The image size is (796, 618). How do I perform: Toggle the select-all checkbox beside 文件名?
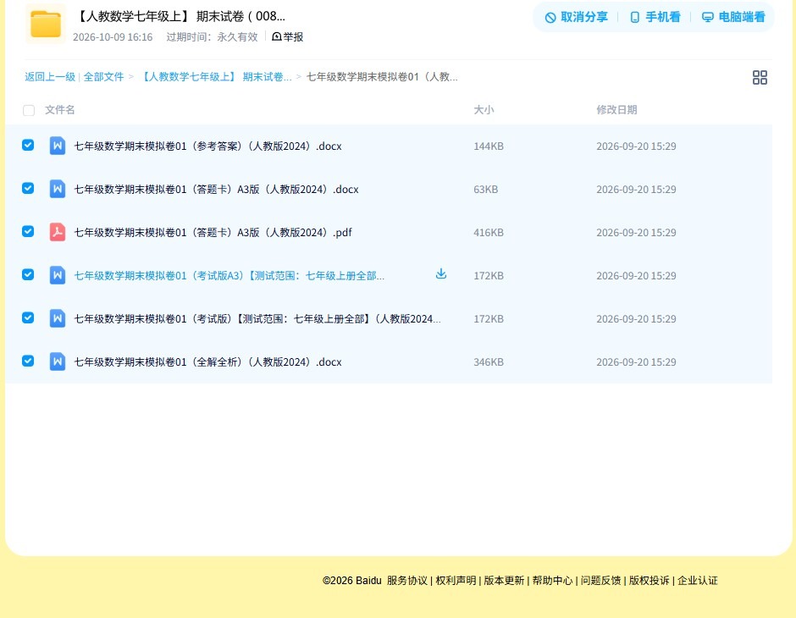29,110
